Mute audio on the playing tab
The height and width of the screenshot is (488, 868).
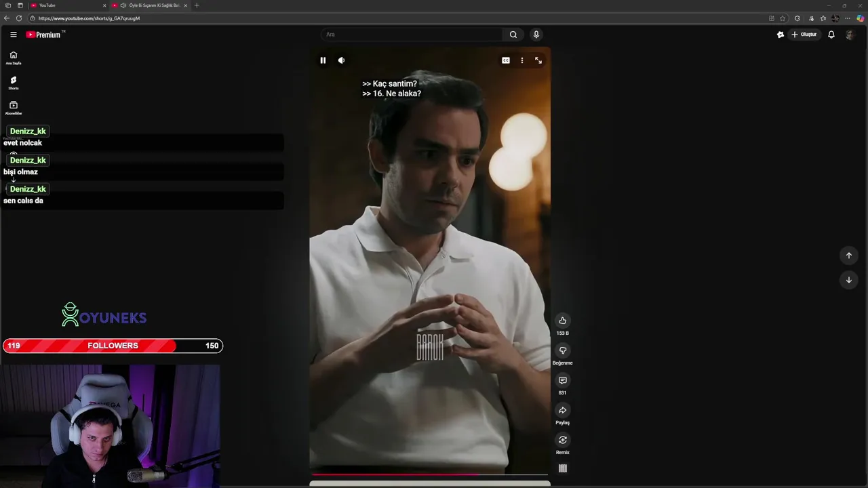(x=123, y=5)
